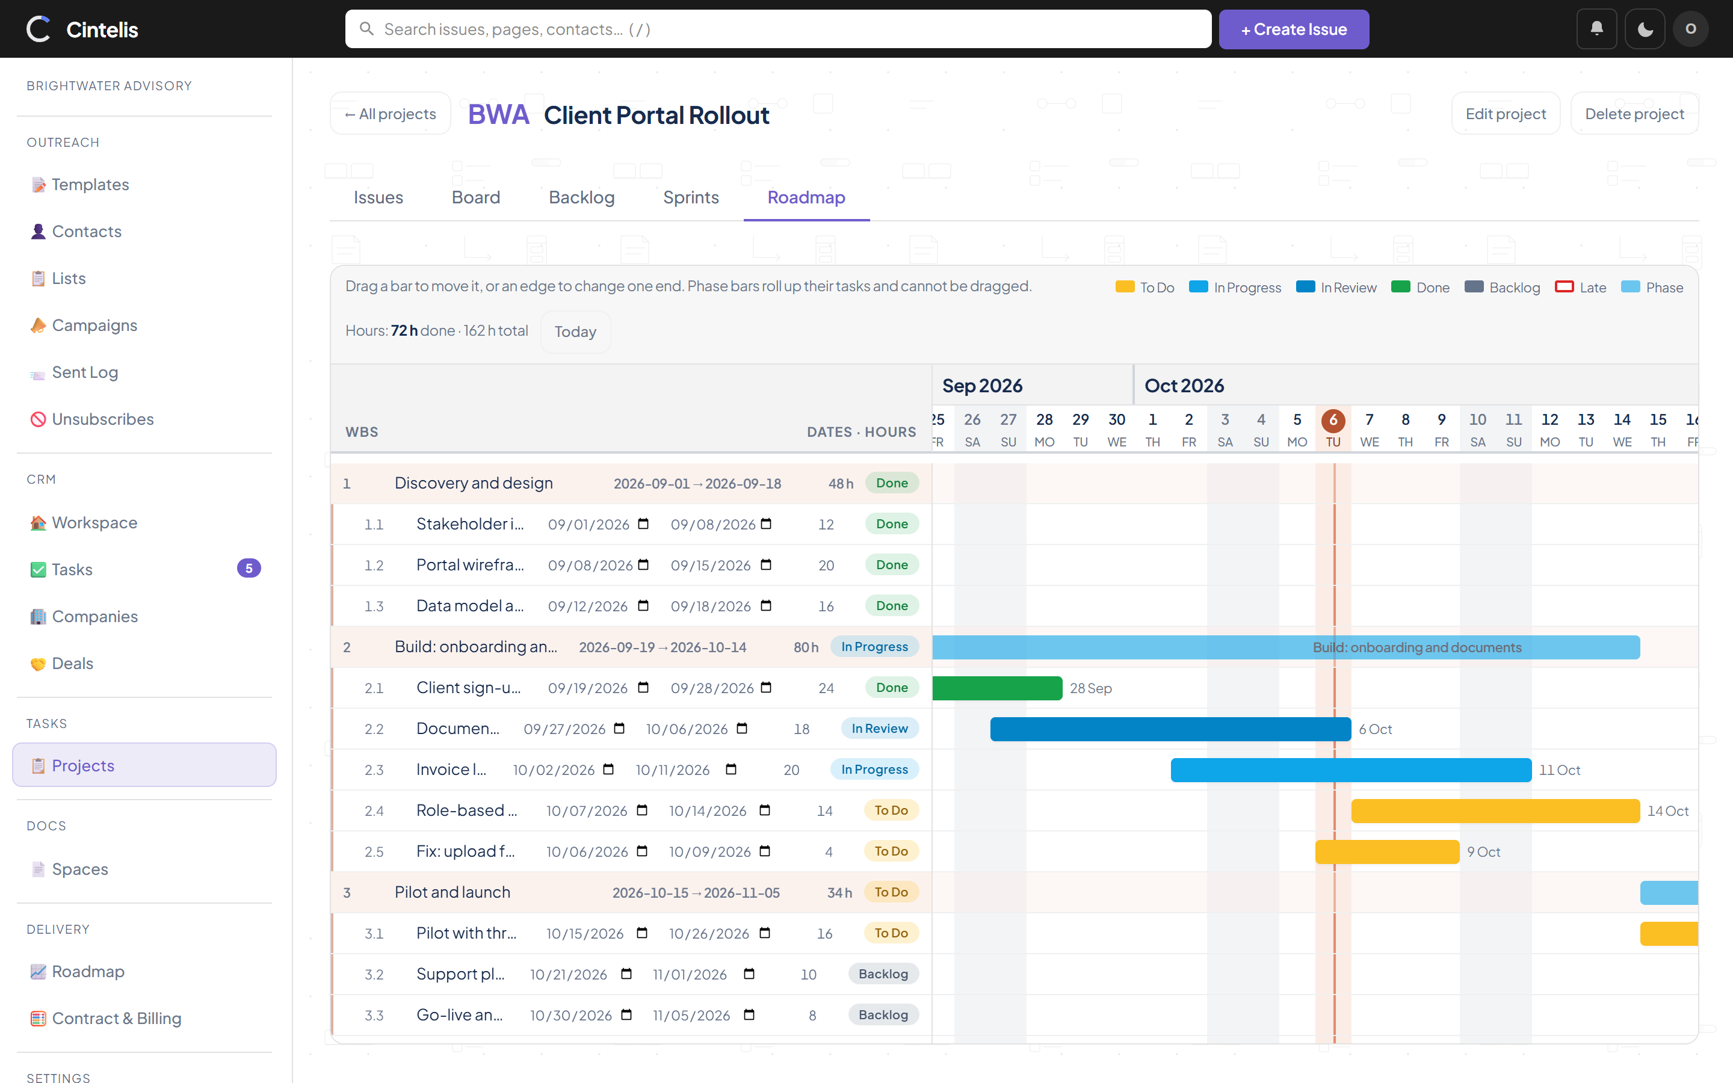Switch to the Board tab

476,198
